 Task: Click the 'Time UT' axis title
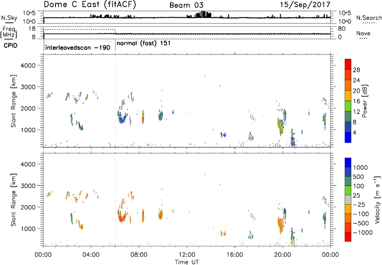[x=187, y=262]
